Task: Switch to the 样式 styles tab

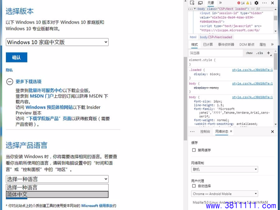Action: coord(194,44)
